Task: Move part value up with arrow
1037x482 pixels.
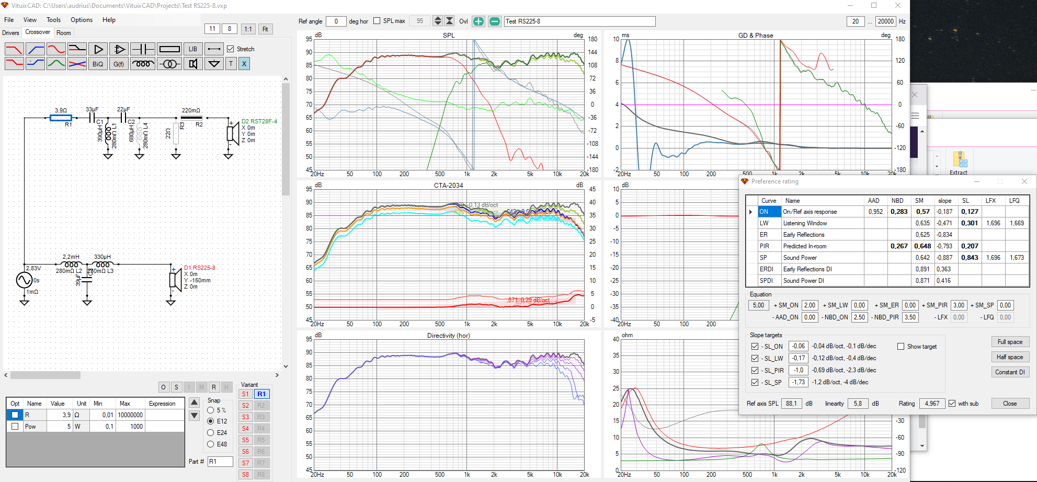Action: pos(194,403)
